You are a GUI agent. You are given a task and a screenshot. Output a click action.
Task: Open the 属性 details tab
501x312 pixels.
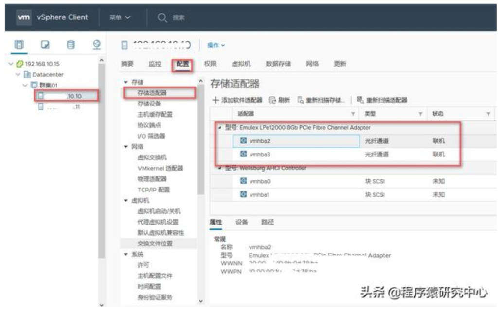(x=215, y=222)
